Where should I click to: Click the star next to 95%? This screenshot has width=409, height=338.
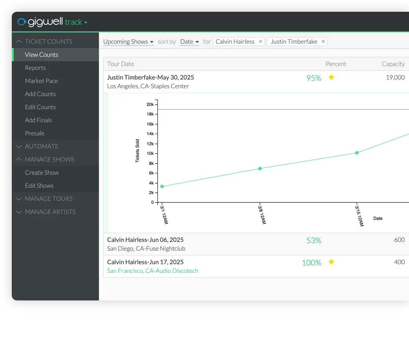coord(331,77)
